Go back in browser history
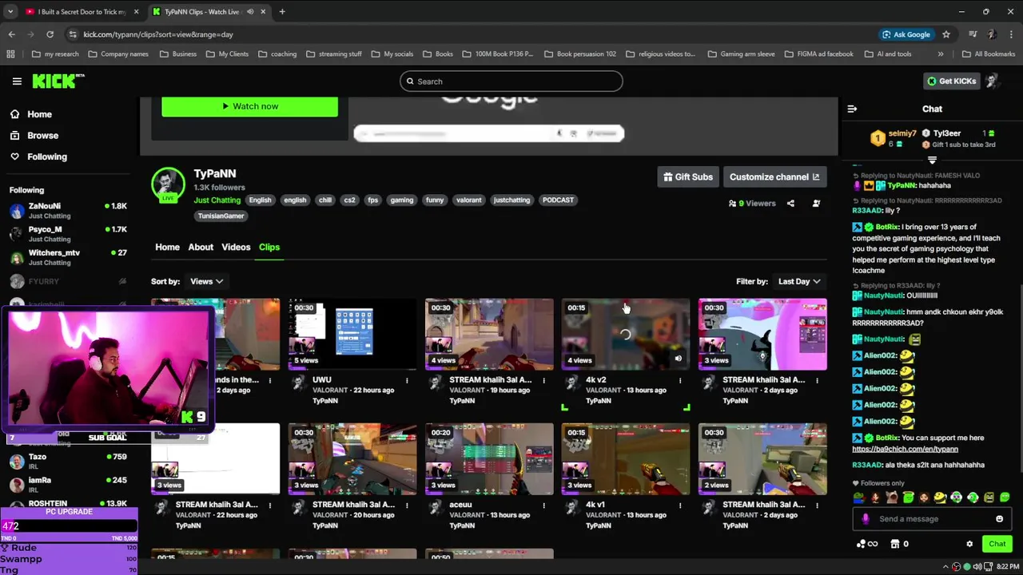Image resolution: width=1023 pixels, height=575 pixels. (11, 34)
